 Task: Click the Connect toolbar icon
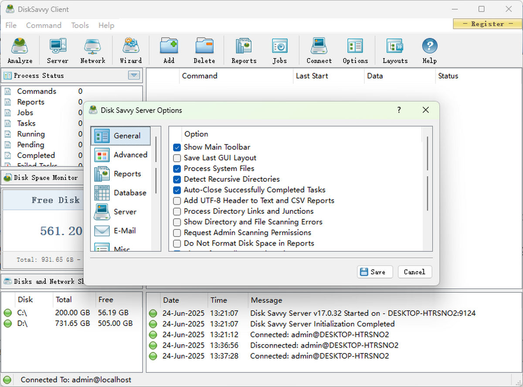(319, 49)
